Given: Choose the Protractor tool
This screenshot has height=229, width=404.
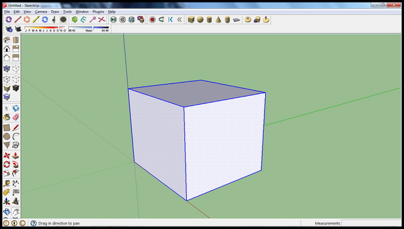Looking at the screenshot, I should pyautogui.click(x=7, y=192).
